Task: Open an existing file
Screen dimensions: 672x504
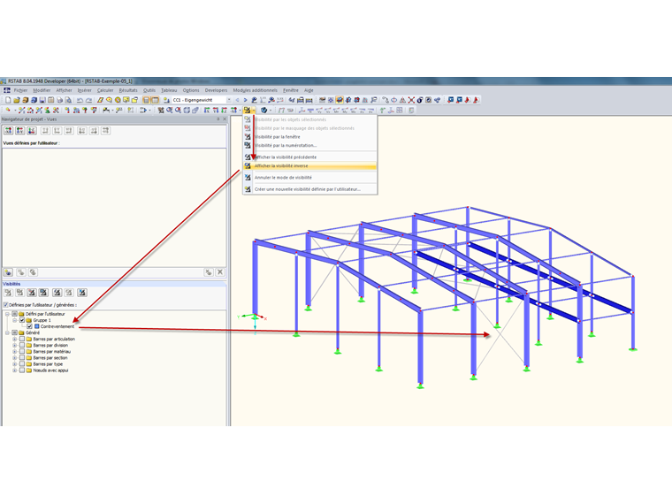Action: pyautogui.click(x=17, y=100)
